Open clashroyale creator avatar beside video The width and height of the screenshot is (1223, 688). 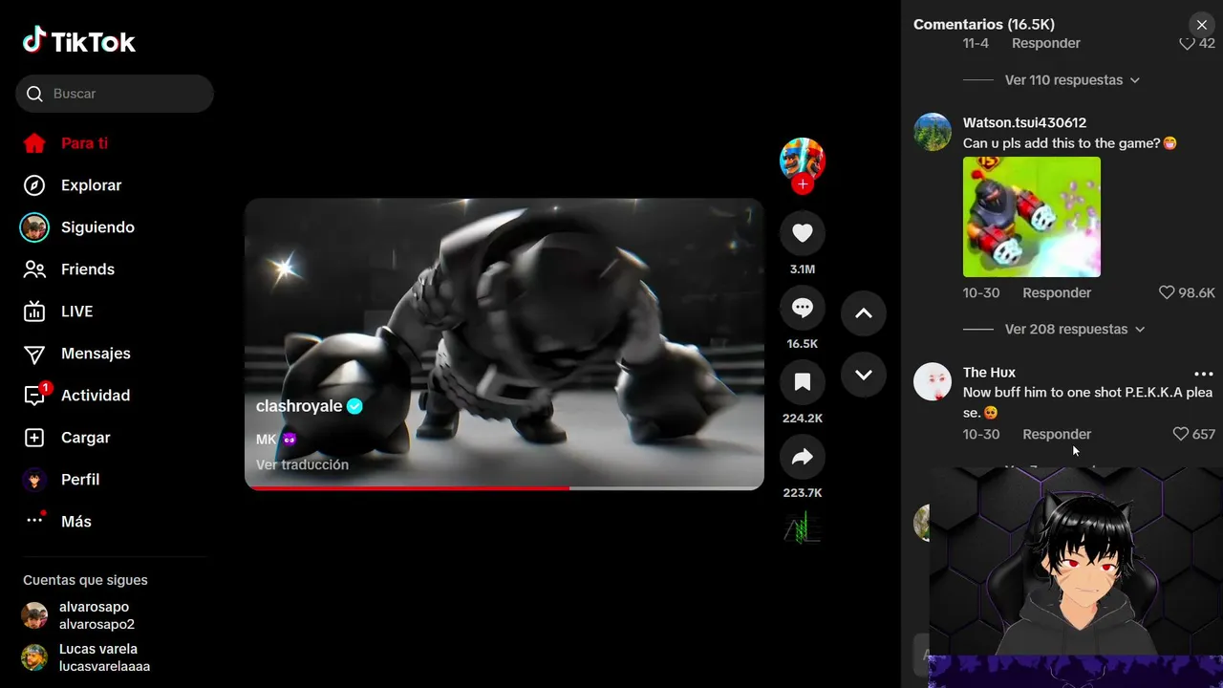[803, 160]
